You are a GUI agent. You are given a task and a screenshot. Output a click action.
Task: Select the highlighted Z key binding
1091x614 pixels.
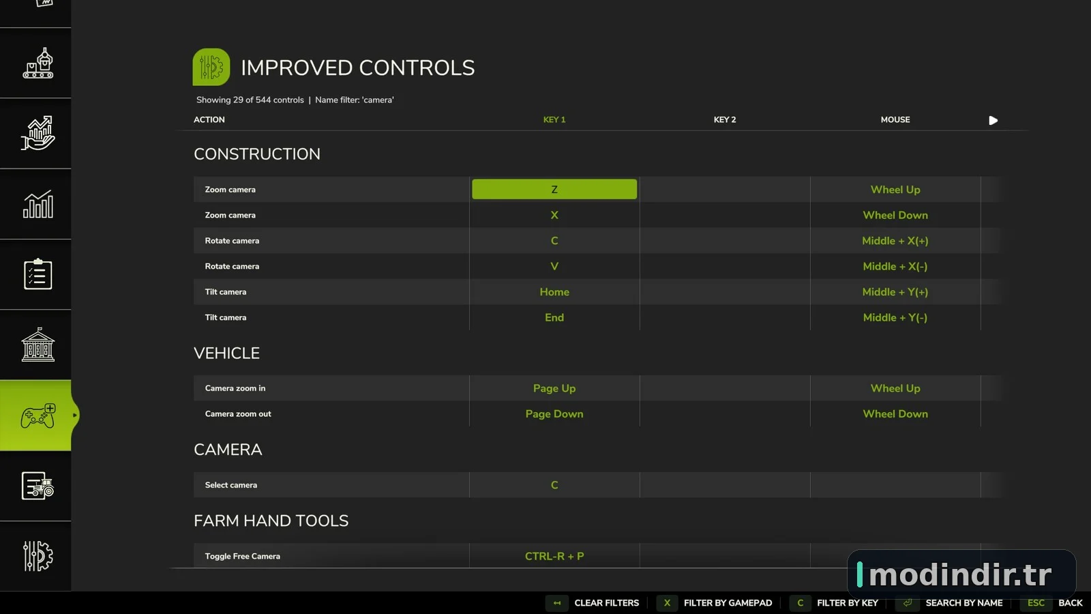(x=554, y=190)
